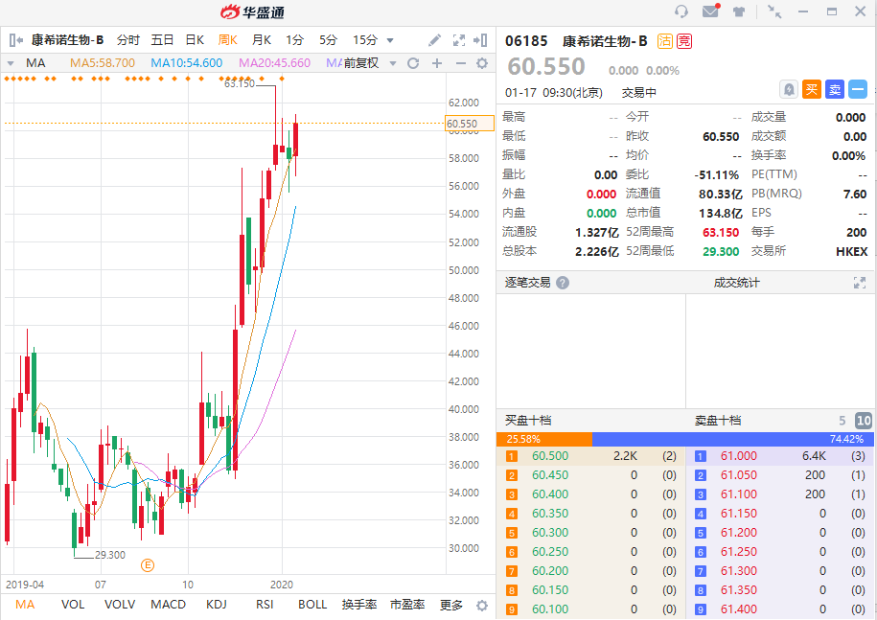Click the help question mark beside 逐笔交易
The width and height of the screenshot is (877, 620).
click(563, 283)
